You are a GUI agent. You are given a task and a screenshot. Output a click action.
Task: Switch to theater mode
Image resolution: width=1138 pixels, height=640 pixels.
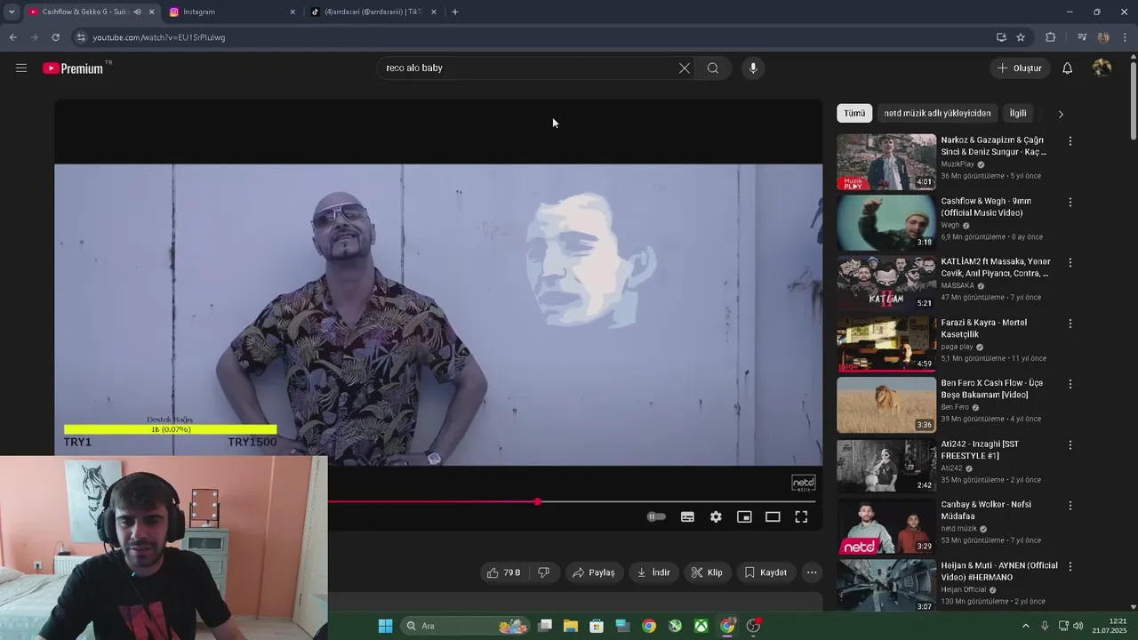coord(773,516)
